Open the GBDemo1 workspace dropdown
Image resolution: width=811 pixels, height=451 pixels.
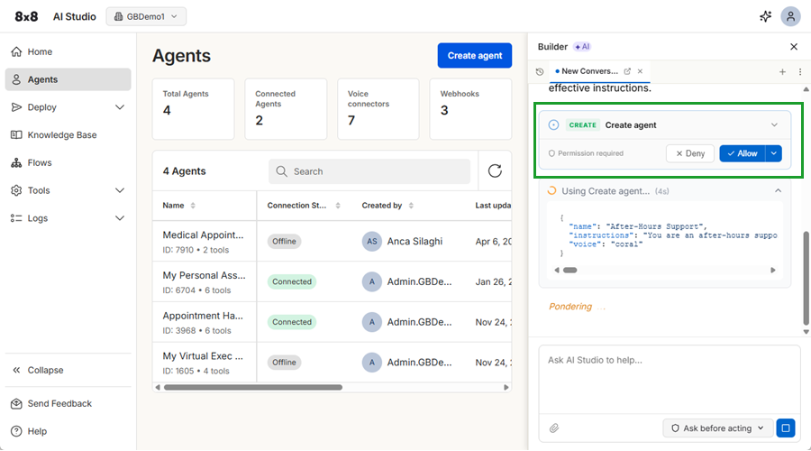pyautogui.click(x=146, y=16)
